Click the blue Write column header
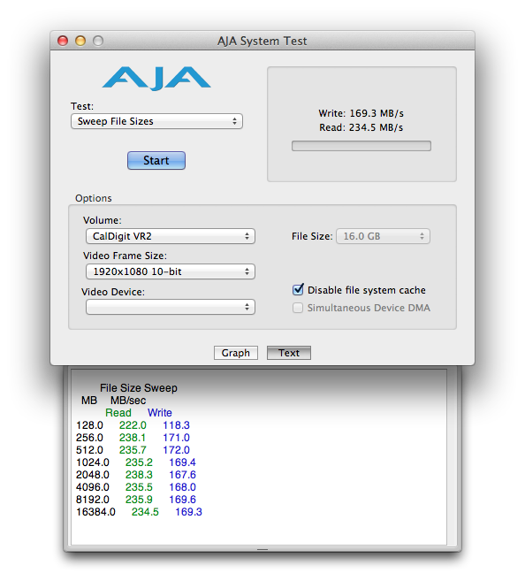The height and width of the screenshot is (573, 525). coord(160,413)
